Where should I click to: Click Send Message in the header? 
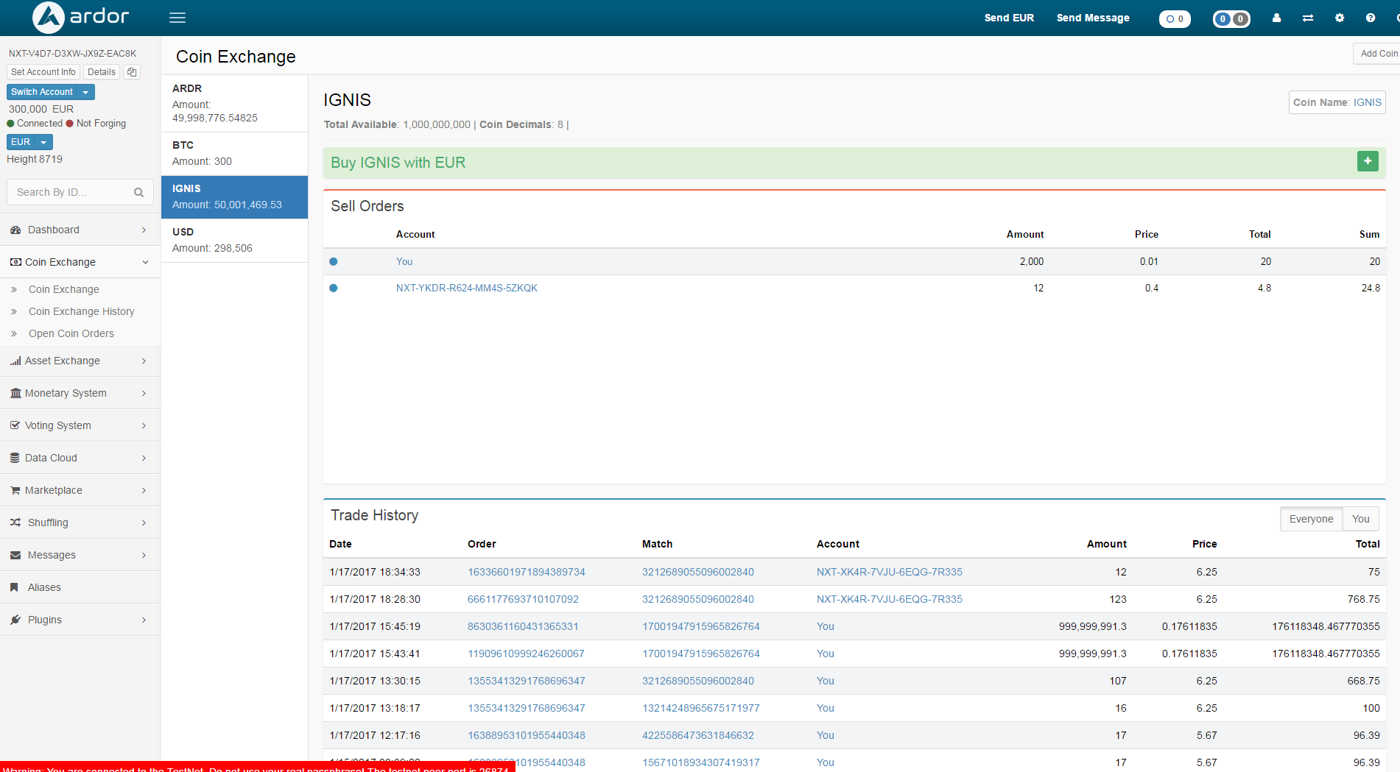click(x=1093, y=18)
